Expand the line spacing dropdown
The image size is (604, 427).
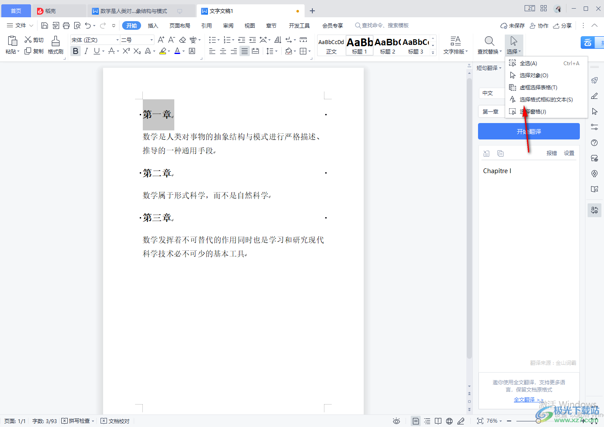tap(276, 51)
